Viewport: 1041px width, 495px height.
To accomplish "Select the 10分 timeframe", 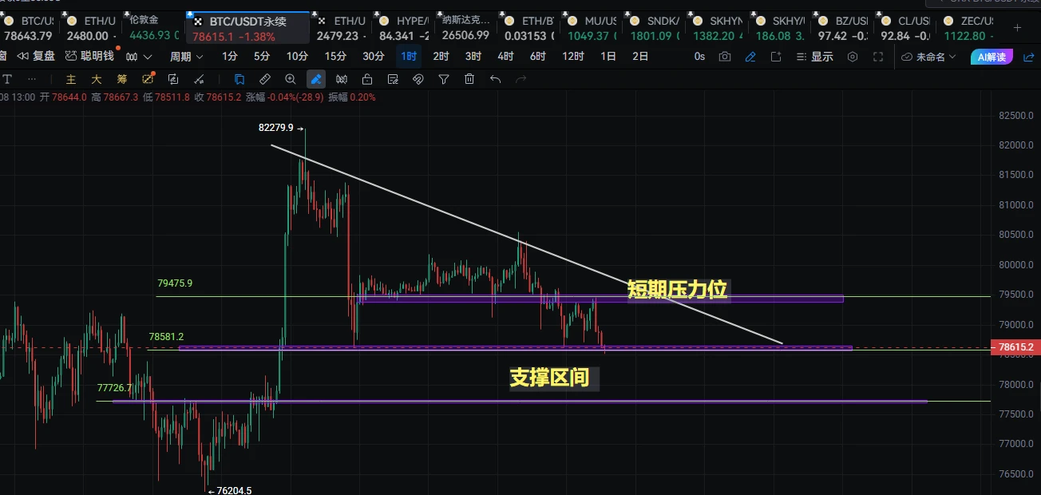I will [297, 57].
